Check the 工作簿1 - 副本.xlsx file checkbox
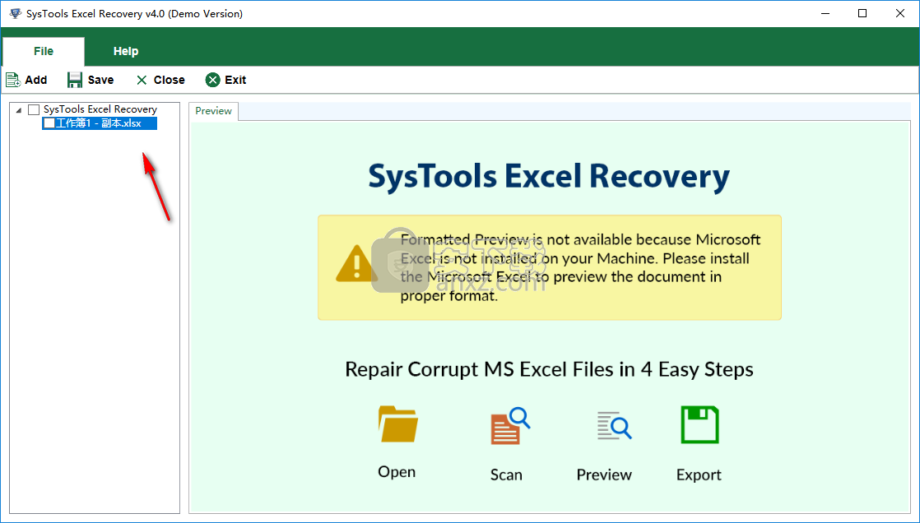The image size is (920, 523). [49, 123]
